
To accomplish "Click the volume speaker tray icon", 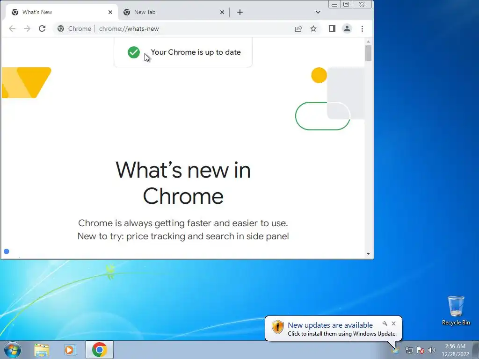I will 432,350.
